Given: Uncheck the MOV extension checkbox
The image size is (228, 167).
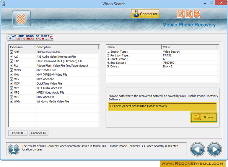Looking at the screenshot, I should pyautogui.click(x=12, y=84).
